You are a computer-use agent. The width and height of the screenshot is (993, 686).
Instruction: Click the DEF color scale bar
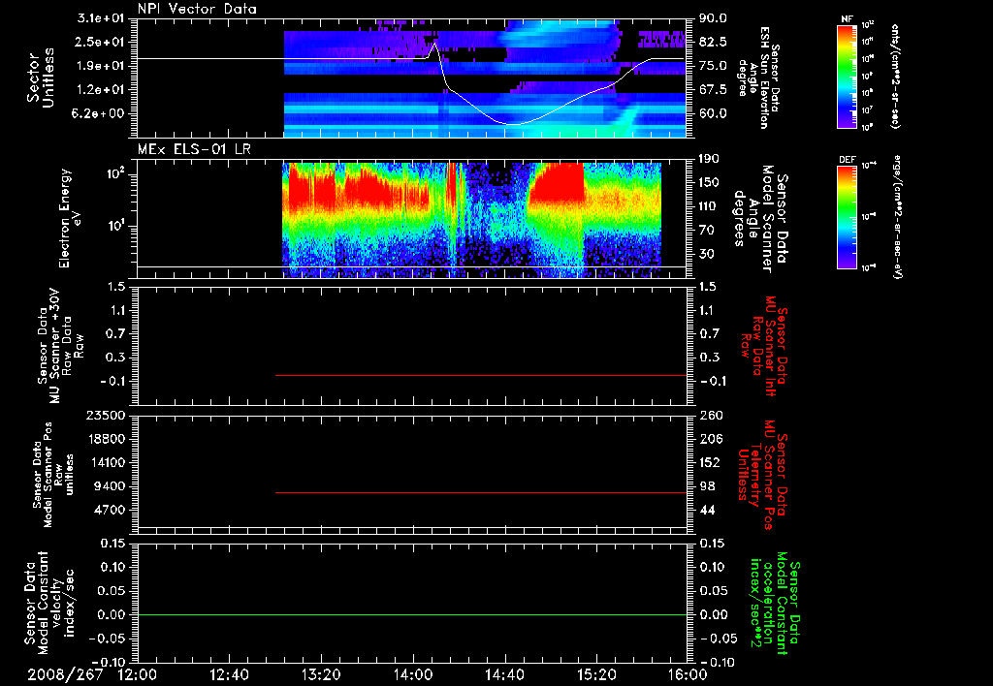pos(848,217)
